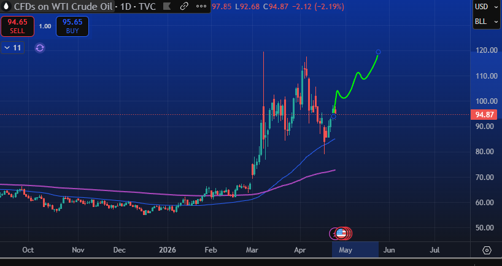Viewport: 502px width, 266px height.
Task: Click the Jun time axis label
Action: click(x=389, y=250)
